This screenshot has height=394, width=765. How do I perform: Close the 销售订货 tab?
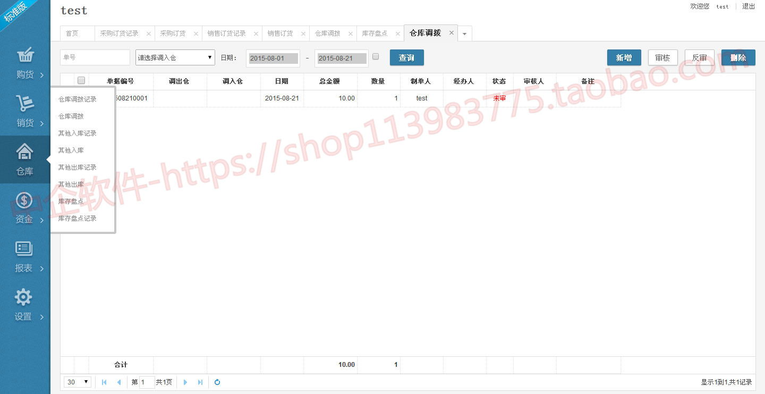tap(303, 33)
